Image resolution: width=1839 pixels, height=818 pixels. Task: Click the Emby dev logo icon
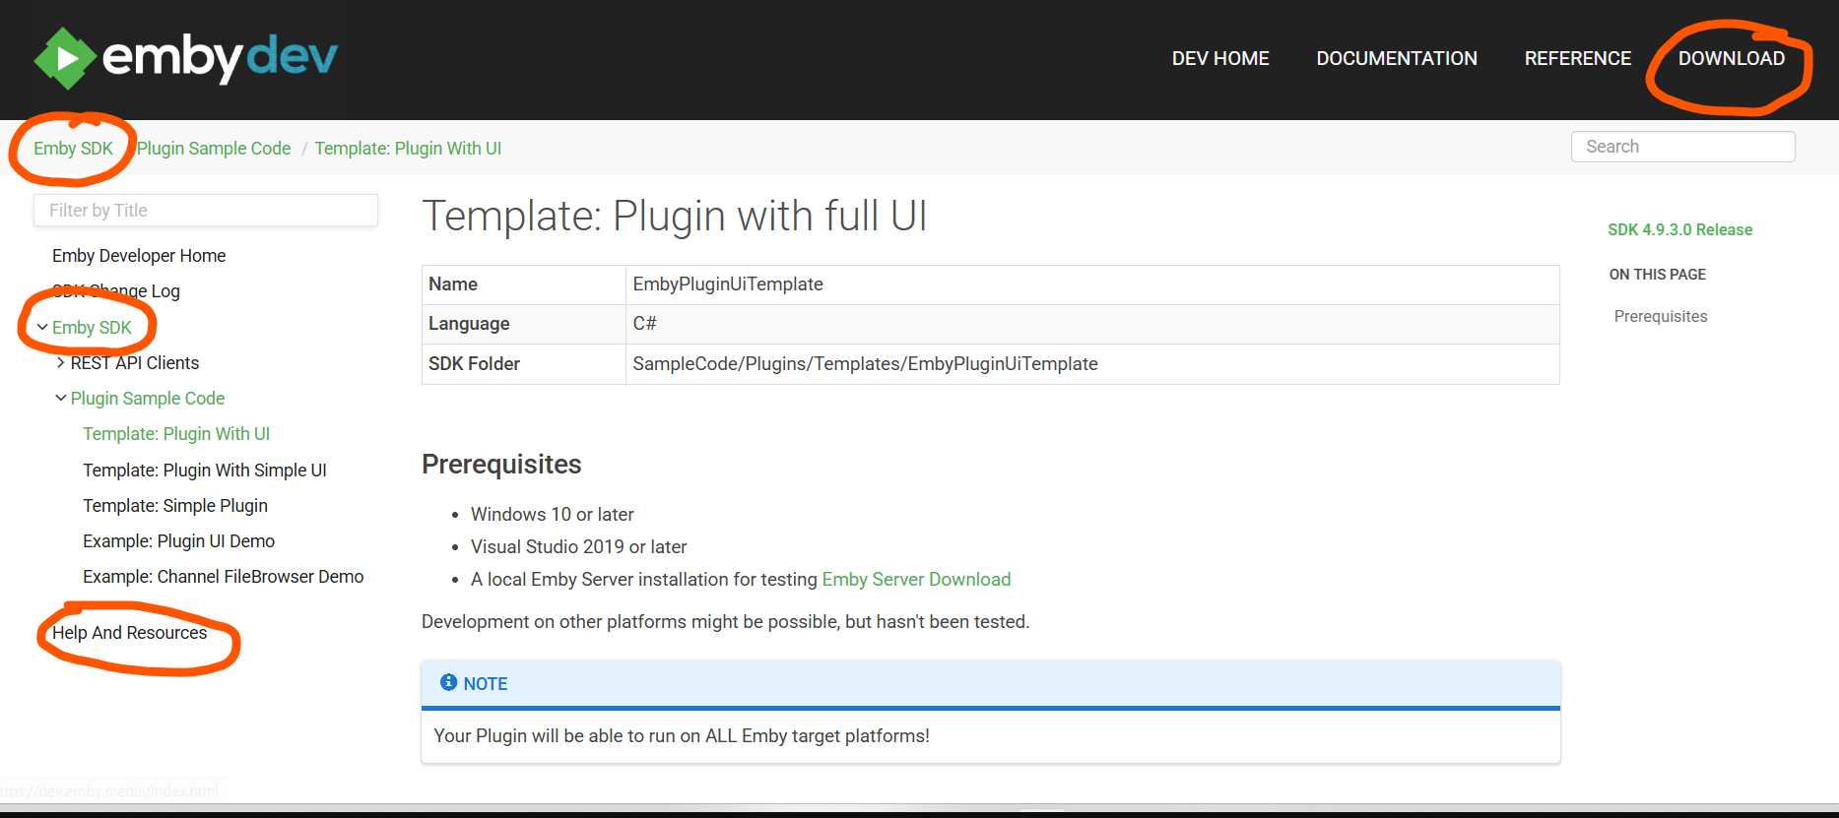[65, 58]
